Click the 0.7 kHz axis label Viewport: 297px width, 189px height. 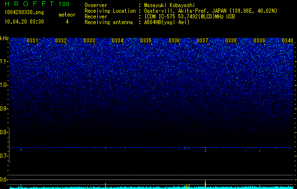(4, 156)
